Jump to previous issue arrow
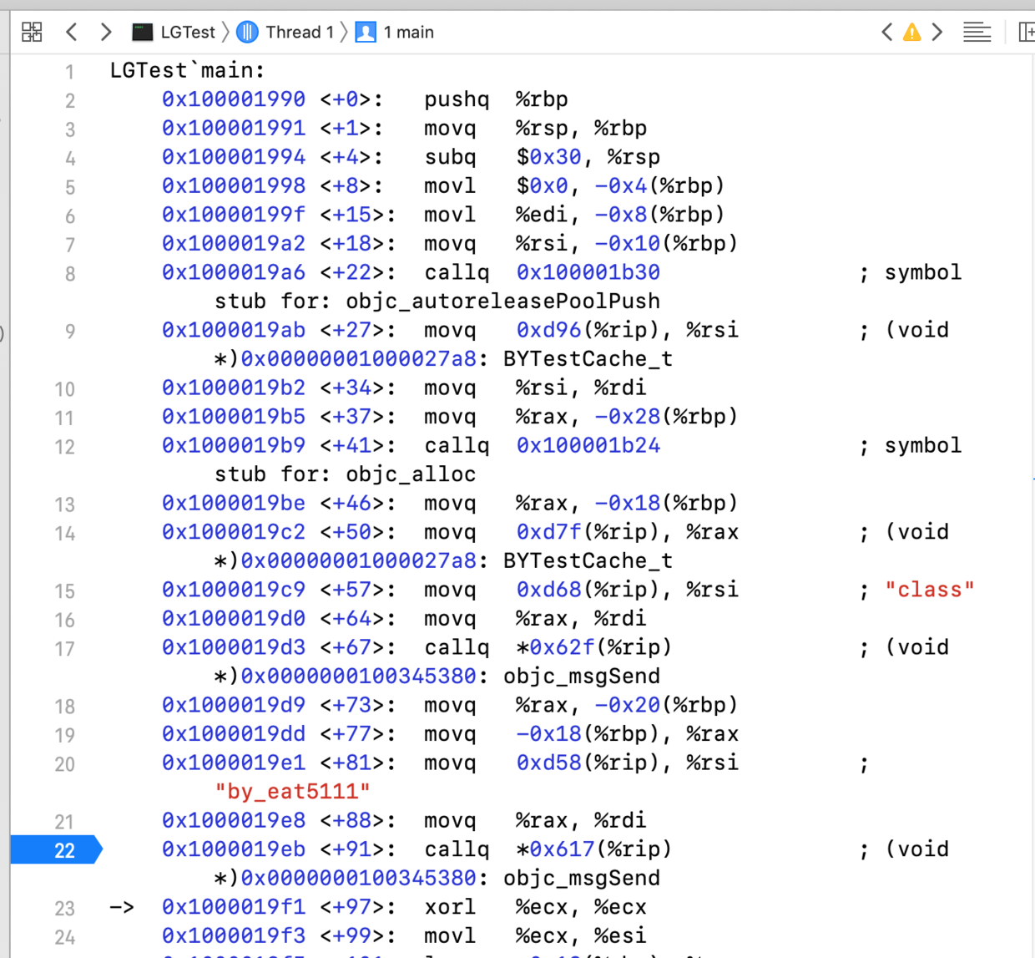 pyautogui.click(x=887, y=33)
